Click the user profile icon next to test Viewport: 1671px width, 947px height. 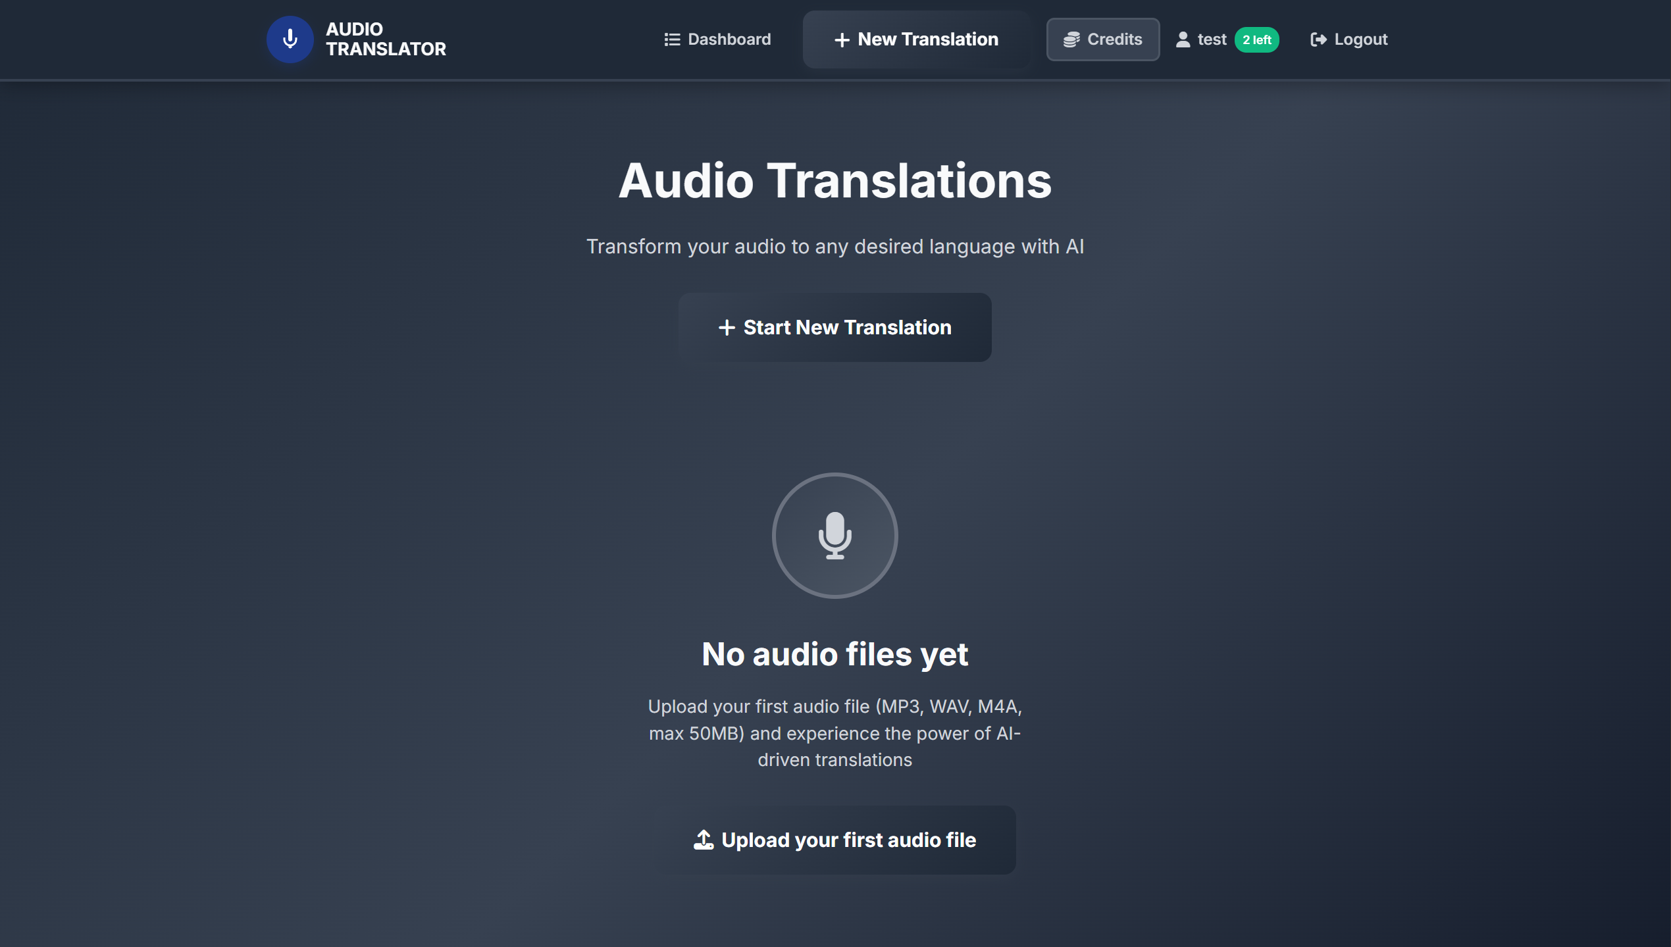(x=1183, y=39)
